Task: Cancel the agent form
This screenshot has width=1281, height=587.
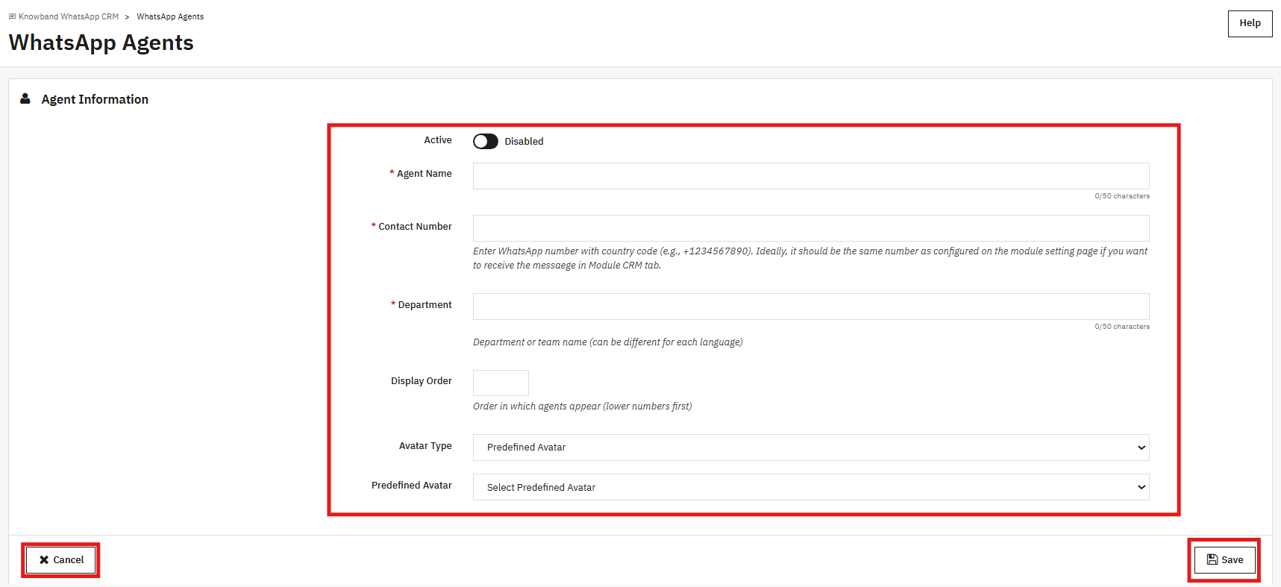Action: [x=61, y=559]
